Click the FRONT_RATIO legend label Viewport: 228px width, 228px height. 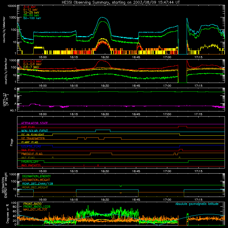click(32, 204)
